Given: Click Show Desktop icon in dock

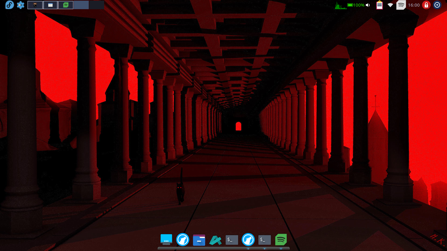Looking at the screenshot, I should 166,240.
